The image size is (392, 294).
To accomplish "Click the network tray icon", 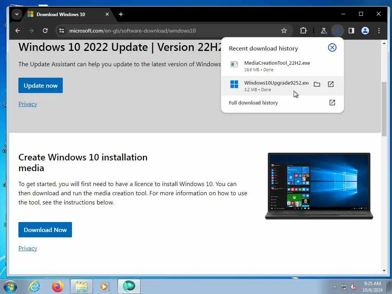I will click(344, 287).
